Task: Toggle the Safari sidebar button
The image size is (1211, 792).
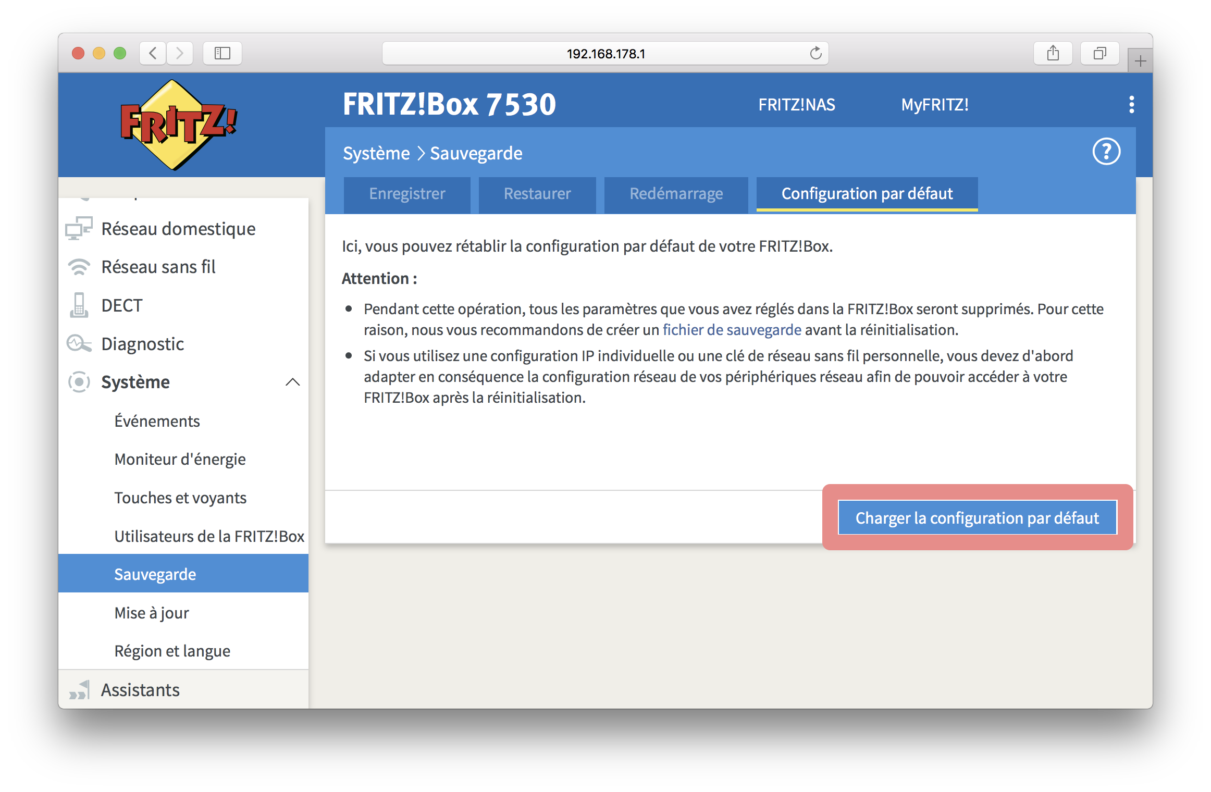Action: [x=223, y=53]
